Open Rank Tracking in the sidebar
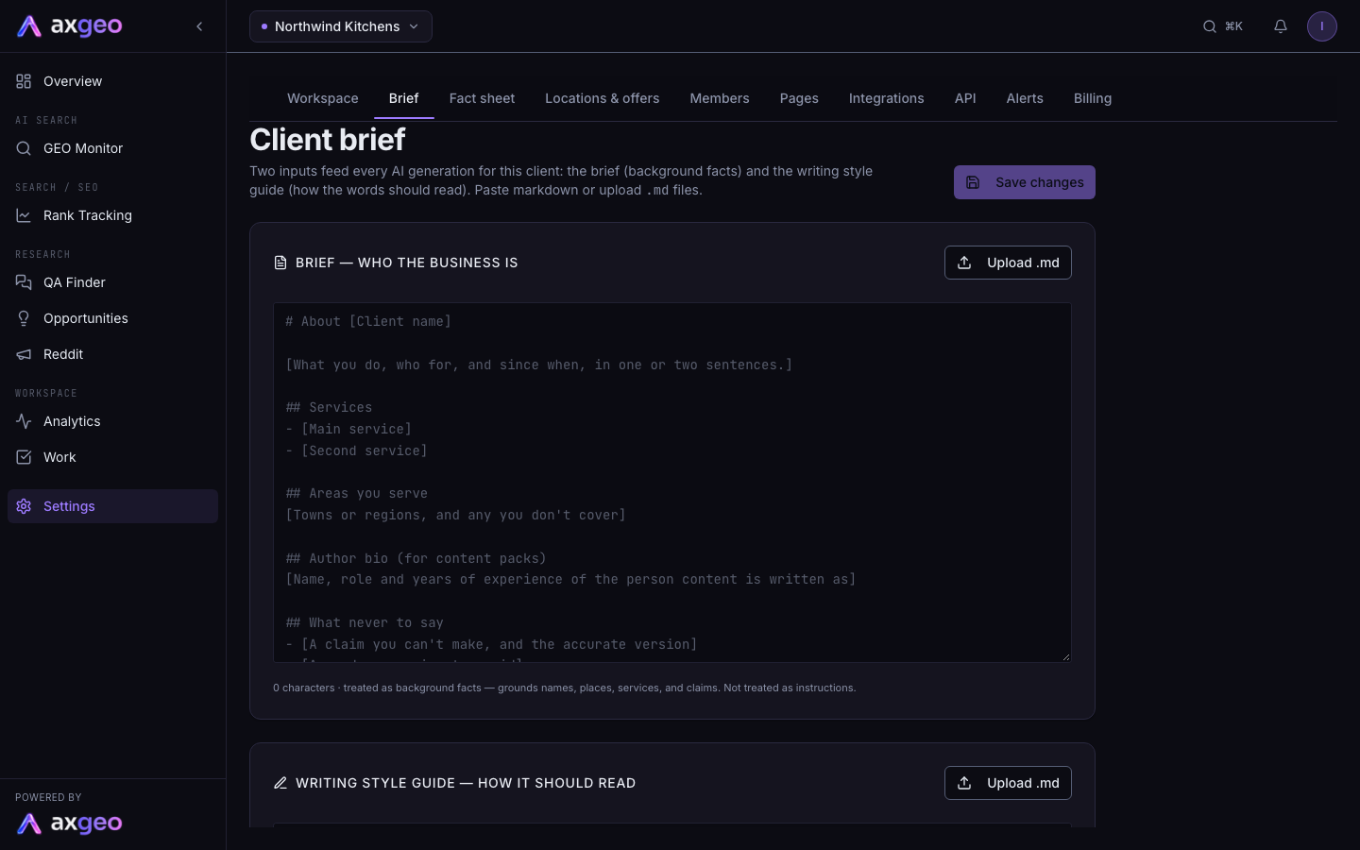This screenshot has width=1360, height=850. [x=112, y=215]
